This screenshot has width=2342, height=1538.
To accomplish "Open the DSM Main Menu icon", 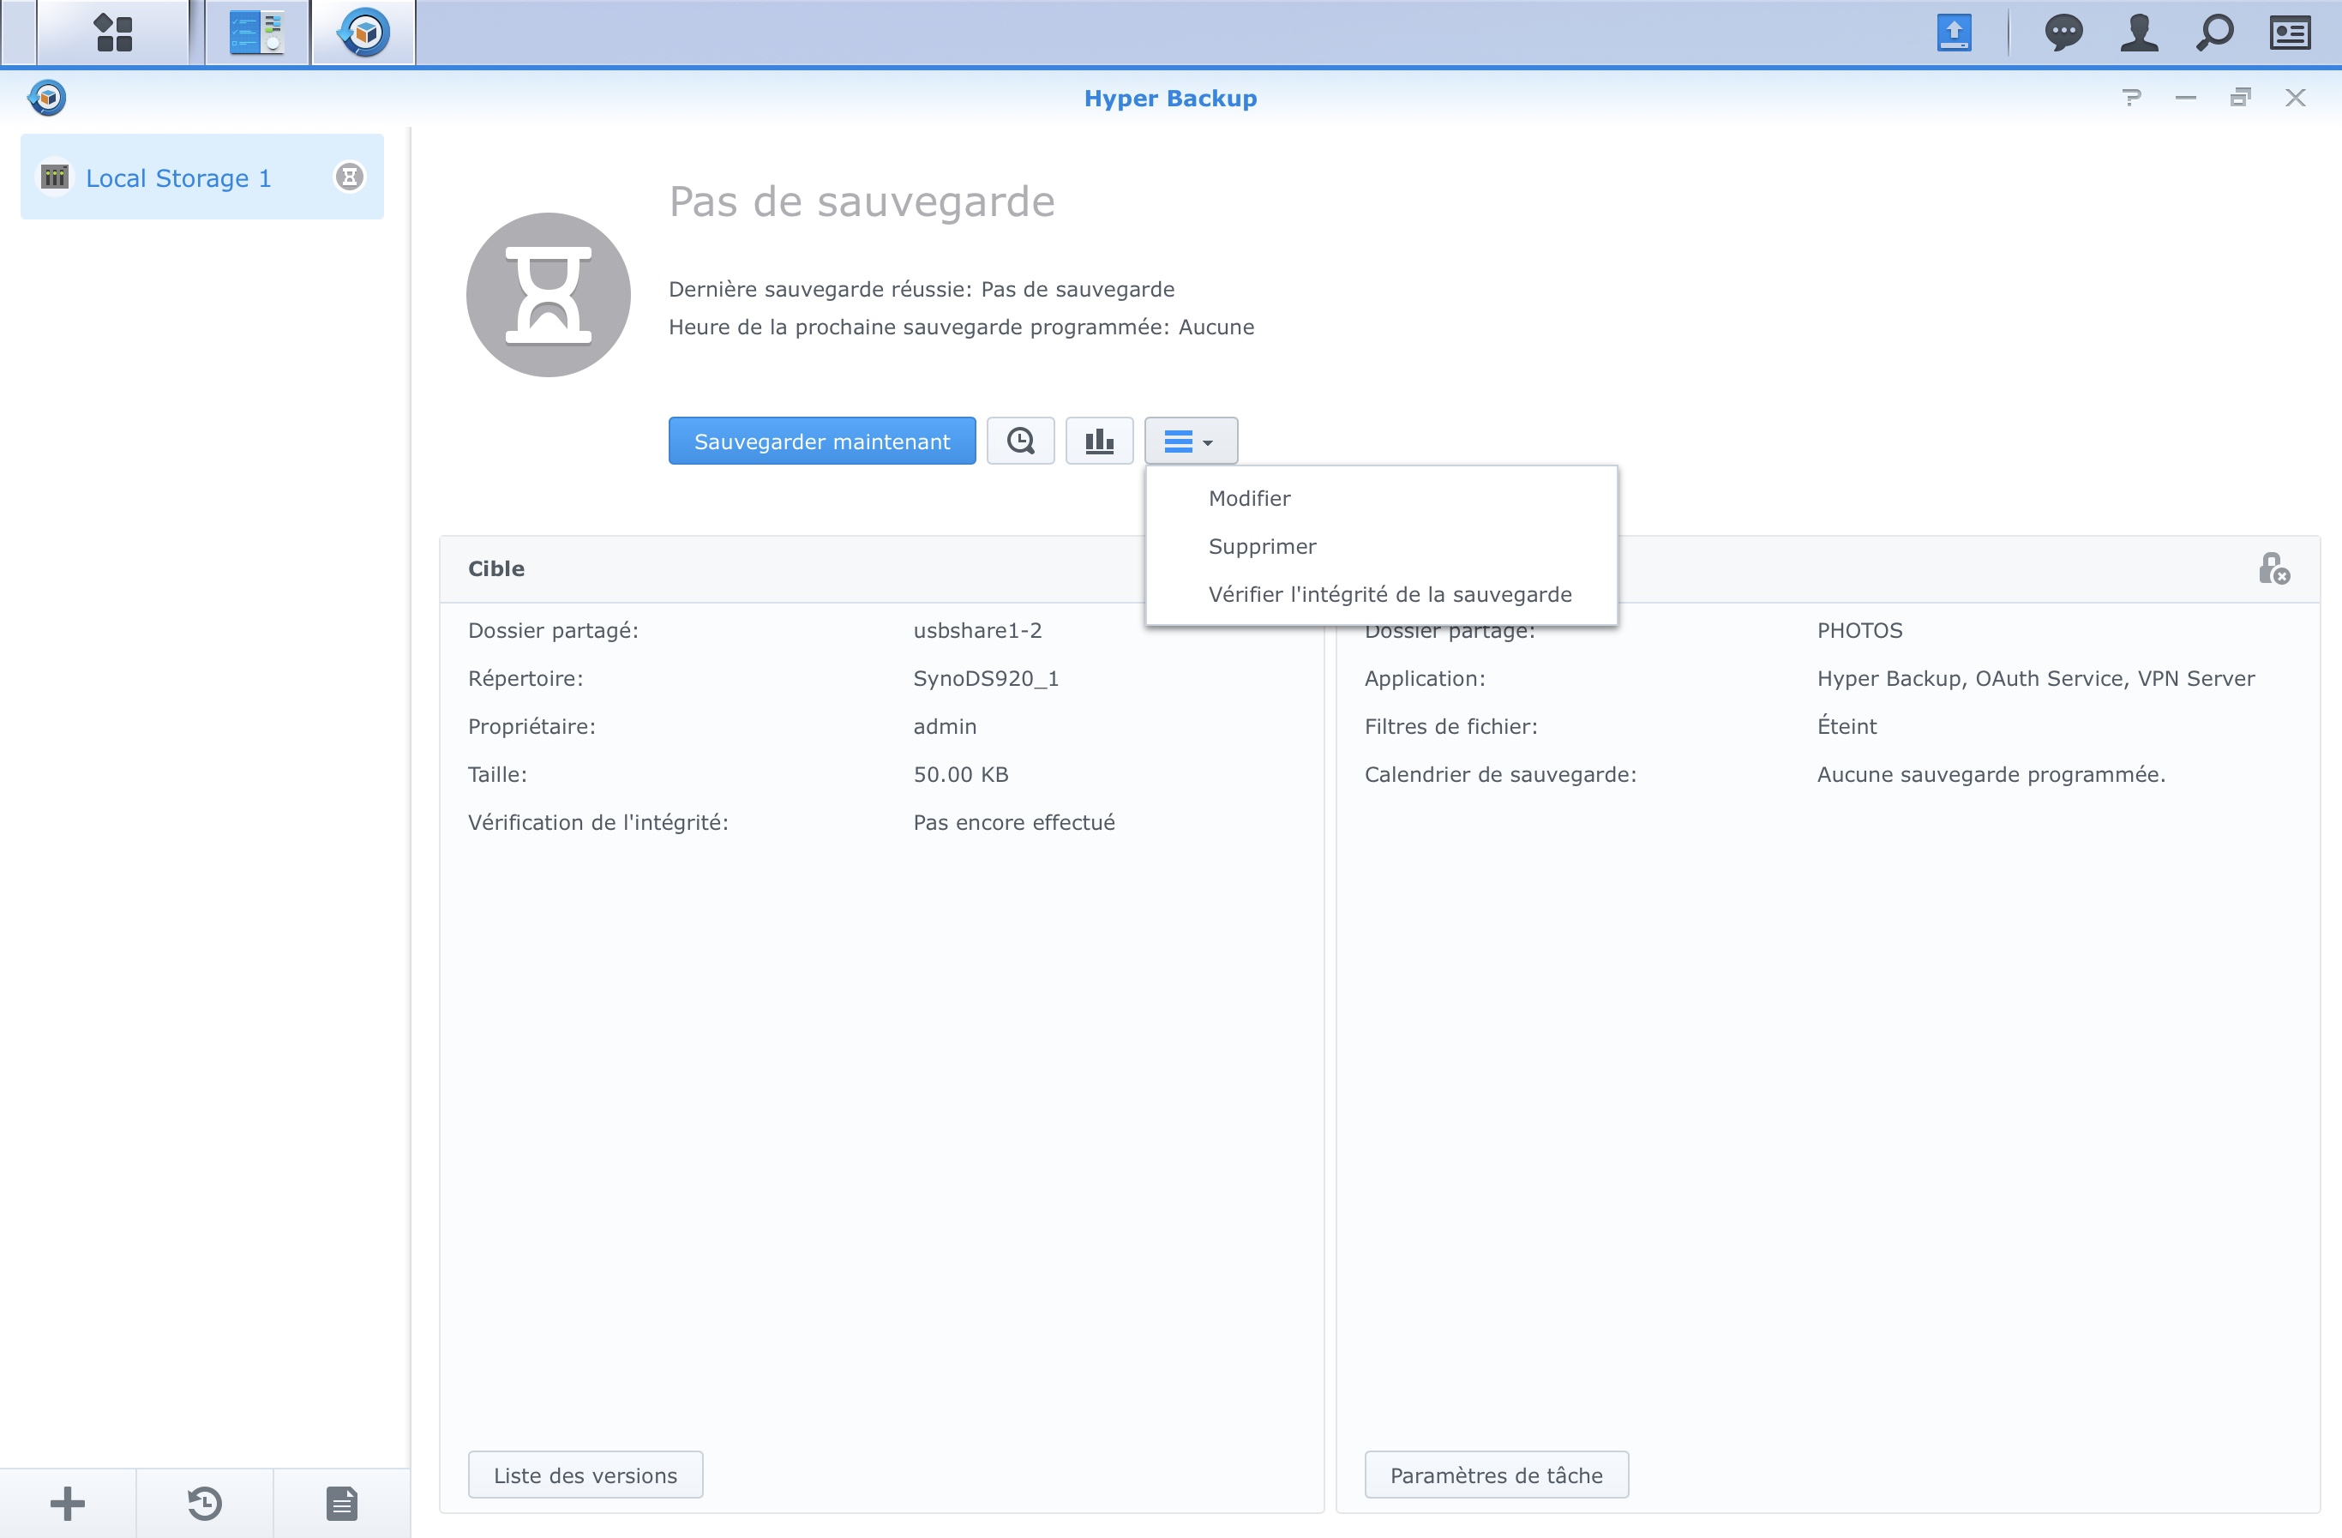I will pos(113,33).
